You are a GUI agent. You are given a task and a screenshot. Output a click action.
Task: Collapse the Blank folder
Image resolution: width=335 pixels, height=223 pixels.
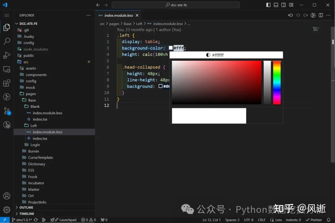pos(55,107)
